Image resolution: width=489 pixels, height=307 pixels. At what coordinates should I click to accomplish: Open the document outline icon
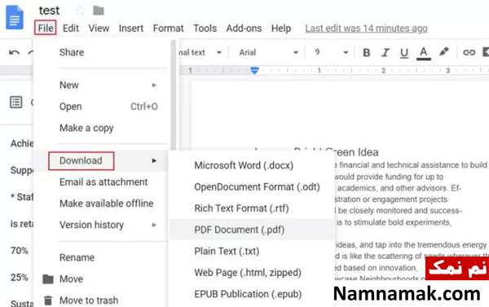[x=16, y=102]
